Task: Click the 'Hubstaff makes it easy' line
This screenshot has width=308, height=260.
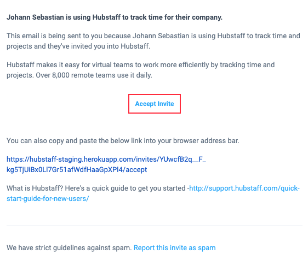Action: (141, 65)
